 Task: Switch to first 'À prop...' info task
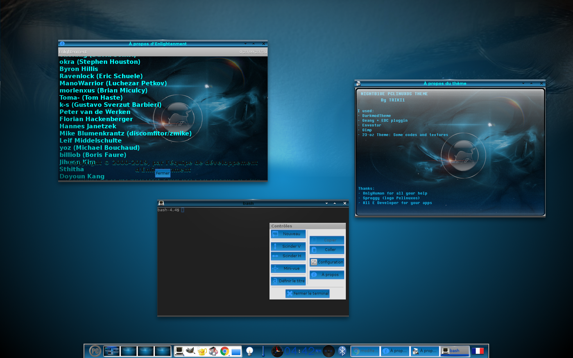tap(395, 351)
